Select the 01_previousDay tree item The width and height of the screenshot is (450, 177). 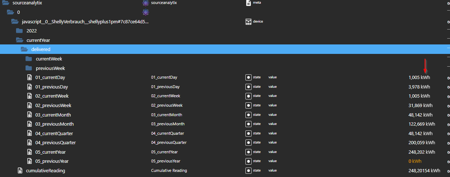point(52,87)
